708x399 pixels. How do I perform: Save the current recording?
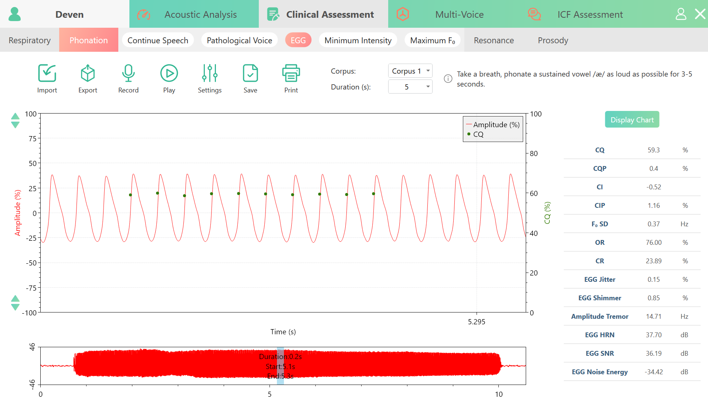click(x=250, y=73)
